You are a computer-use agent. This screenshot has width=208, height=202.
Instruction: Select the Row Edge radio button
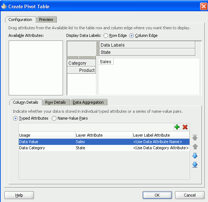point(106,36)
